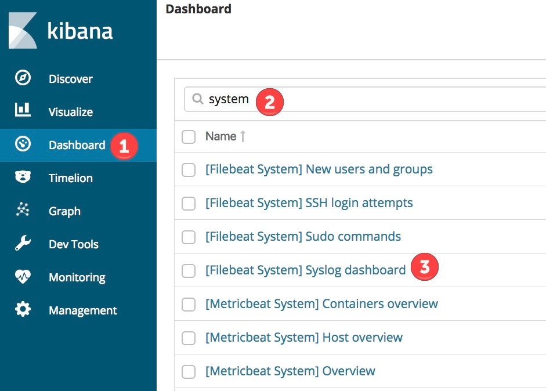Click the Dashboard page title
Image resolution: width=546 pixels, height=391 pixels.
click(x=198, y=9)
